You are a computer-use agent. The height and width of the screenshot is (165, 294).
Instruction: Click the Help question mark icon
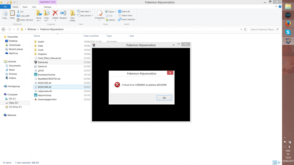pos(280,6)
